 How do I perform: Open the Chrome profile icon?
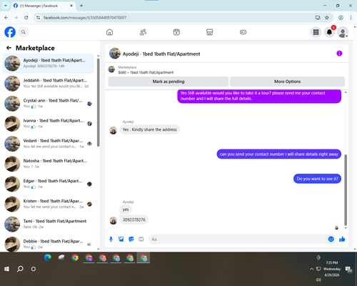click(341, 18)
